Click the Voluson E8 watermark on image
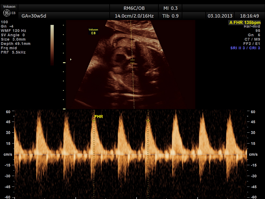This screenshot has width=265, height=199. [93, 31]
